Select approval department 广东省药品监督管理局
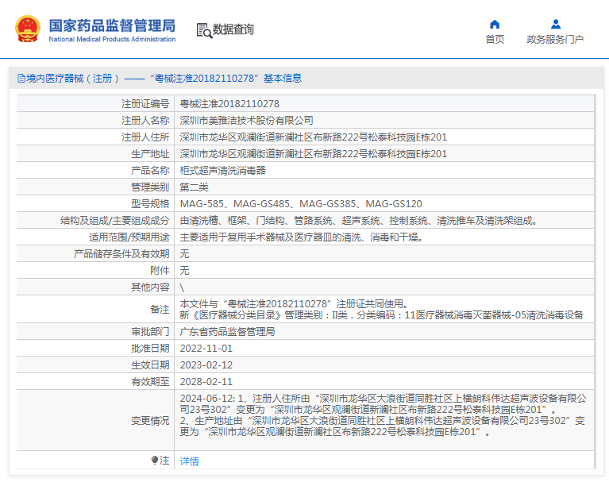This screenshot has width=609, height=482. pyautogui.click(x=227, y=332)
